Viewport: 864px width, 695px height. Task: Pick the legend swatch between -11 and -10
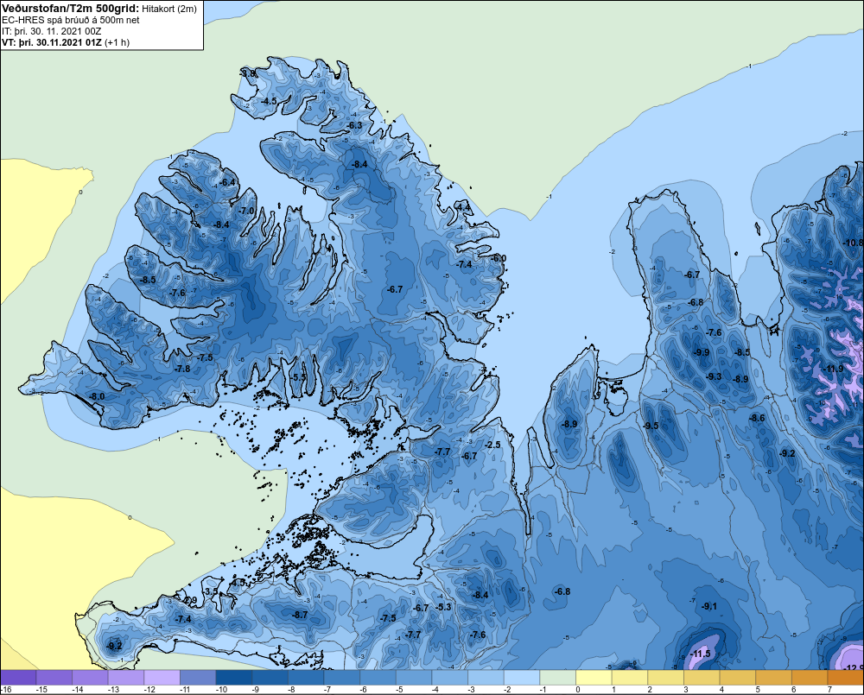198,677
